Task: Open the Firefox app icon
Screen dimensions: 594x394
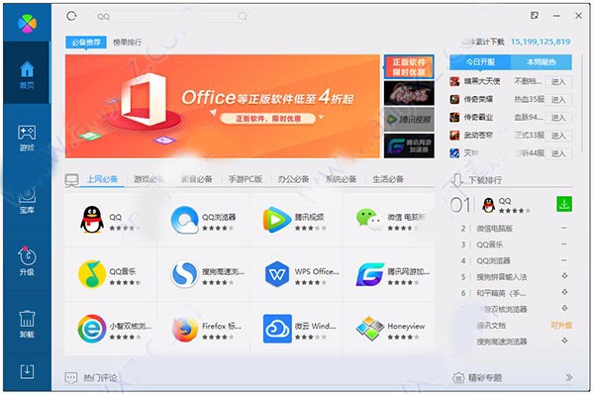Action: coord(185,329)
